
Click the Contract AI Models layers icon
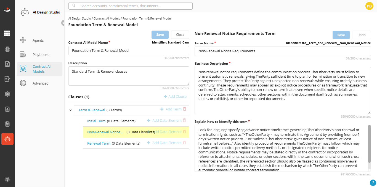[x=23, y=69]
